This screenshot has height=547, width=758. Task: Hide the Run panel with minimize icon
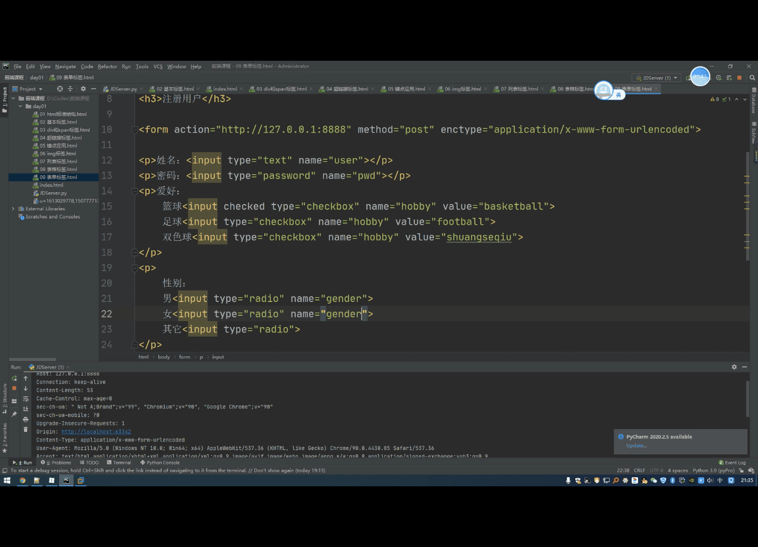click(x=745, y=367)
